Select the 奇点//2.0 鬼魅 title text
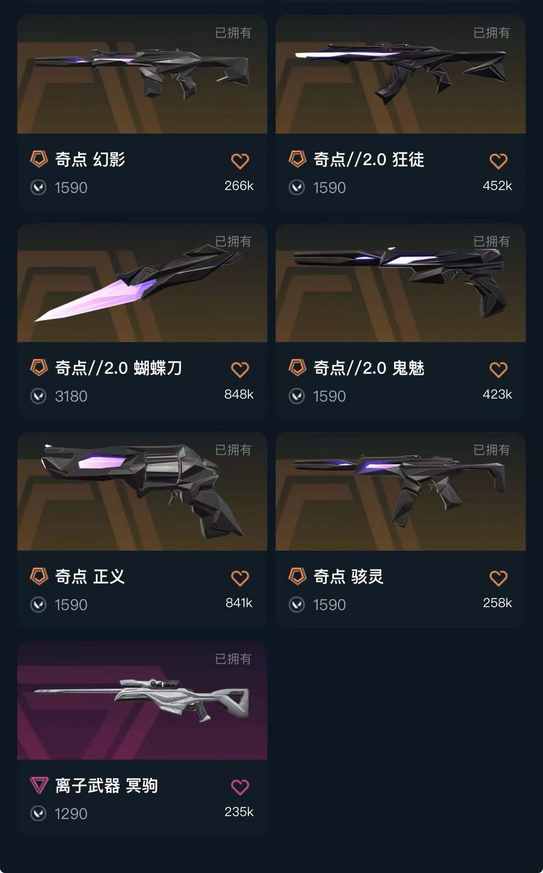The image size is (543, 873). point(369,368)
